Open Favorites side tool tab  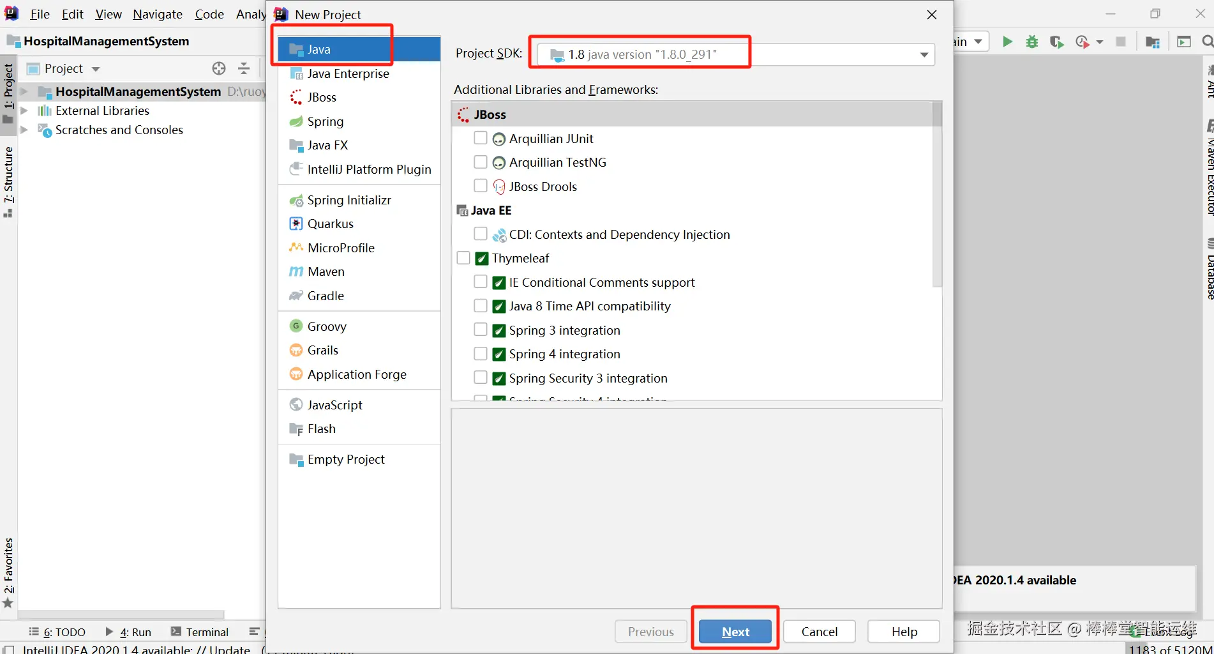coord(8,573)
